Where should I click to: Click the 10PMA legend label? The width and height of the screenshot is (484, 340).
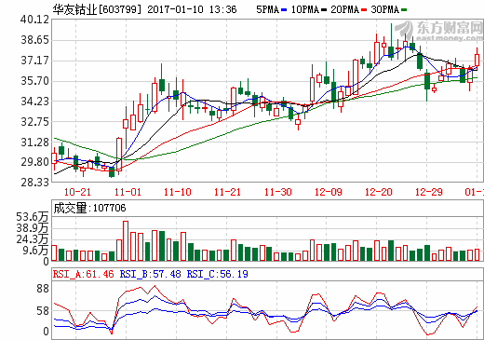coord(305,9)
